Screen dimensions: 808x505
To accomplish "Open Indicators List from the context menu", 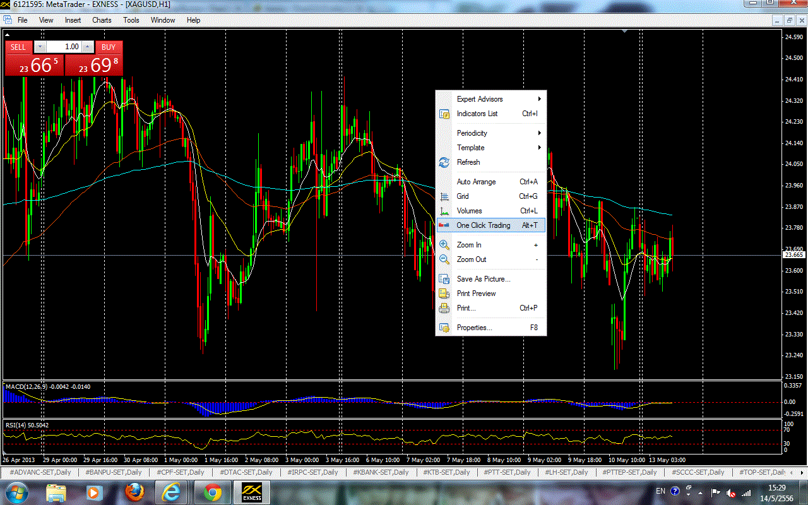I will click(x=490, y=114).
